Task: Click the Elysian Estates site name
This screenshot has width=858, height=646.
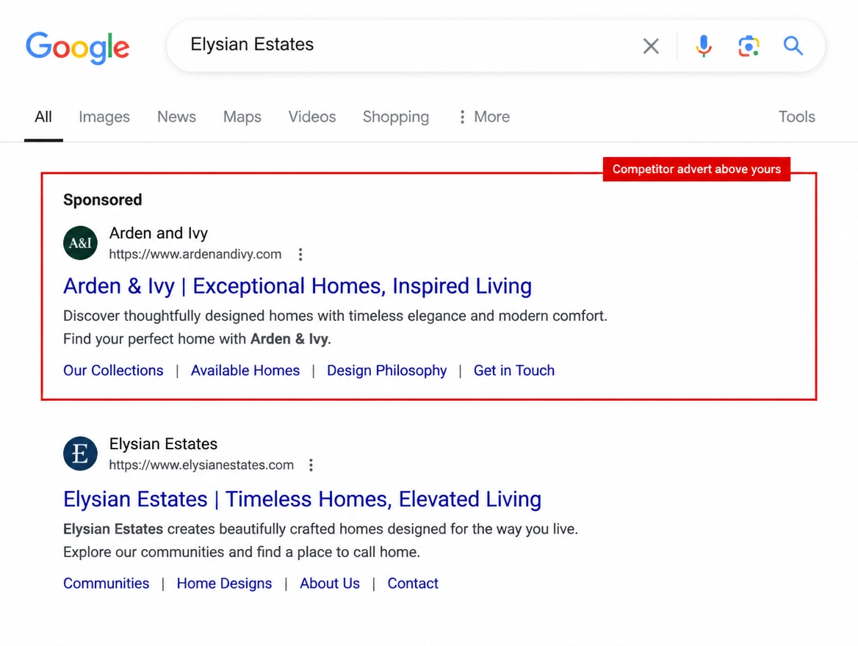Action: (x=163, y=443)
